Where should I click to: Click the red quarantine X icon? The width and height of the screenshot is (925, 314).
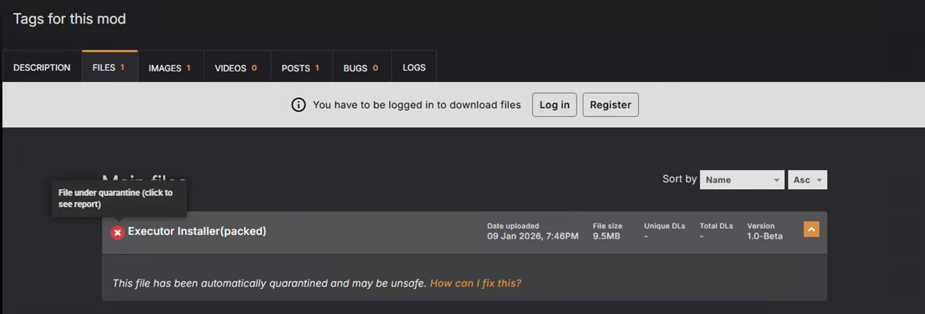coord(117,232)
